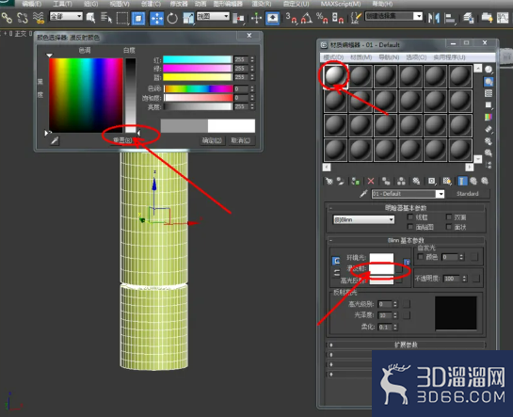
Task: Click the Bind to Space Warp icon
Action: (x=39, y=18)
